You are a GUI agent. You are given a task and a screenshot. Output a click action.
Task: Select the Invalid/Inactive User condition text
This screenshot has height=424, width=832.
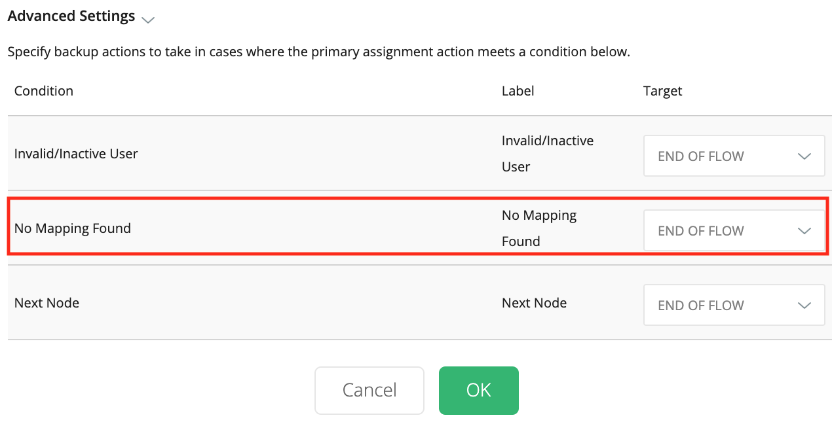tap(76, 154)
